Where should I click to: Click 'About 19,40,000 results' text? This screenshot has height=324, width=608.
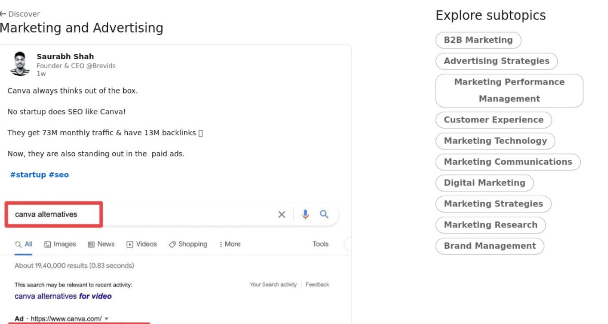74,266
